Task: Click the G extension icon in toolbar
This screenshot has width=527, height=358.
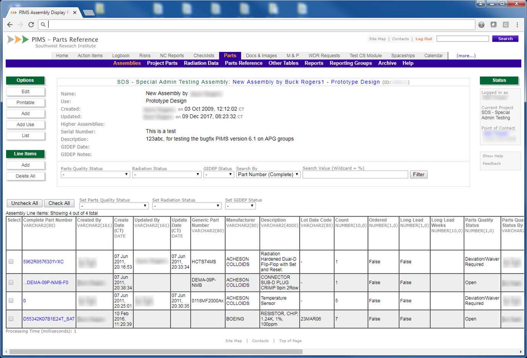Action: [505, 25]
